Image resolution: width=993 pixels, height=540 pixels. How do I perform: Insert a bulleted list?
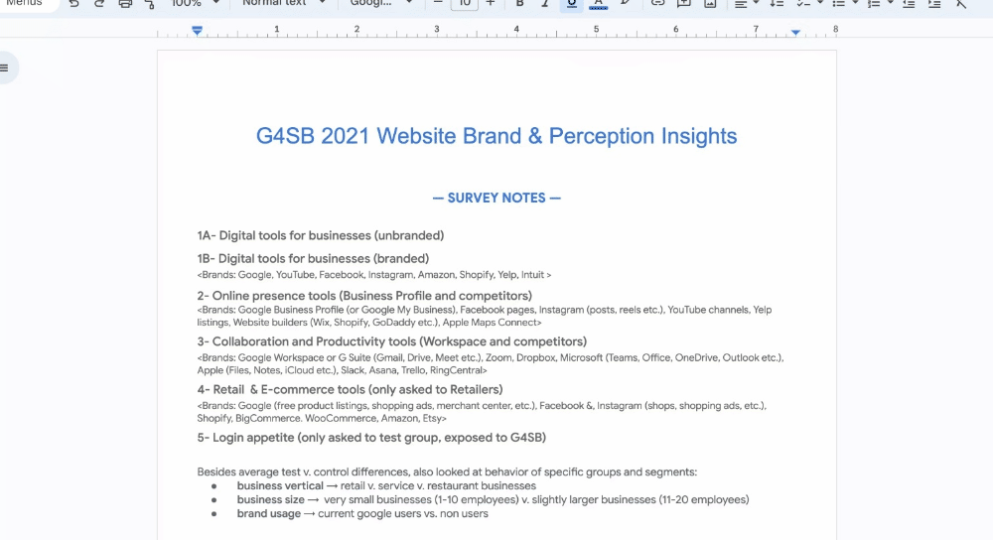(838, 3)
